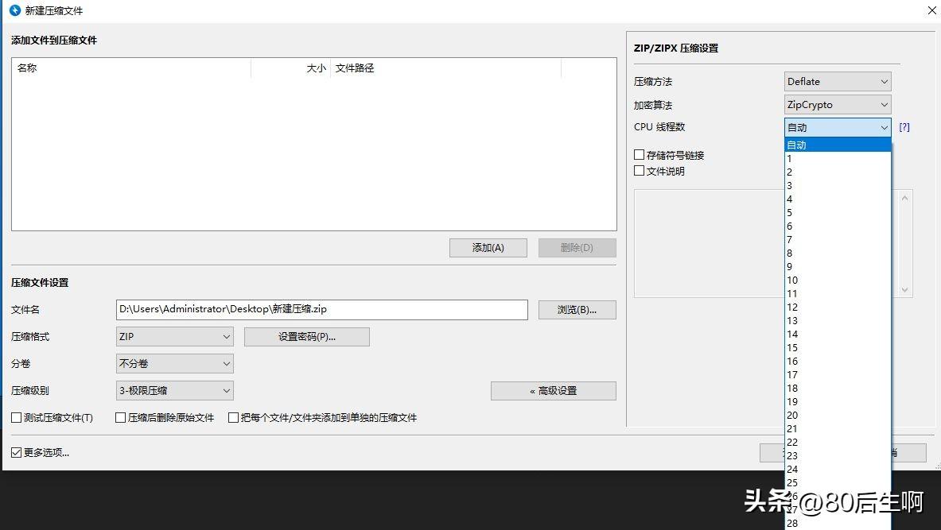Click the 浏览(B)... button
The width and height of the screenshot is (941, 530).
coord(577,309)
